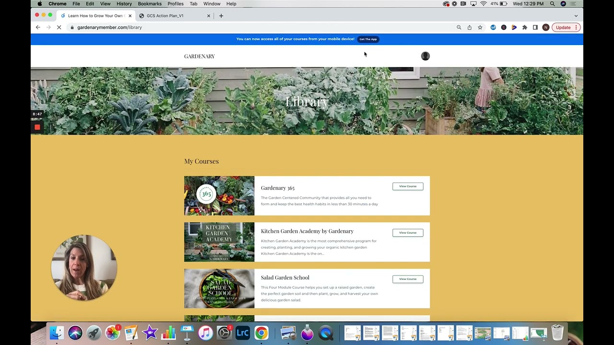Open Wi-Fi status in menu bar

(x=483, y=4)
